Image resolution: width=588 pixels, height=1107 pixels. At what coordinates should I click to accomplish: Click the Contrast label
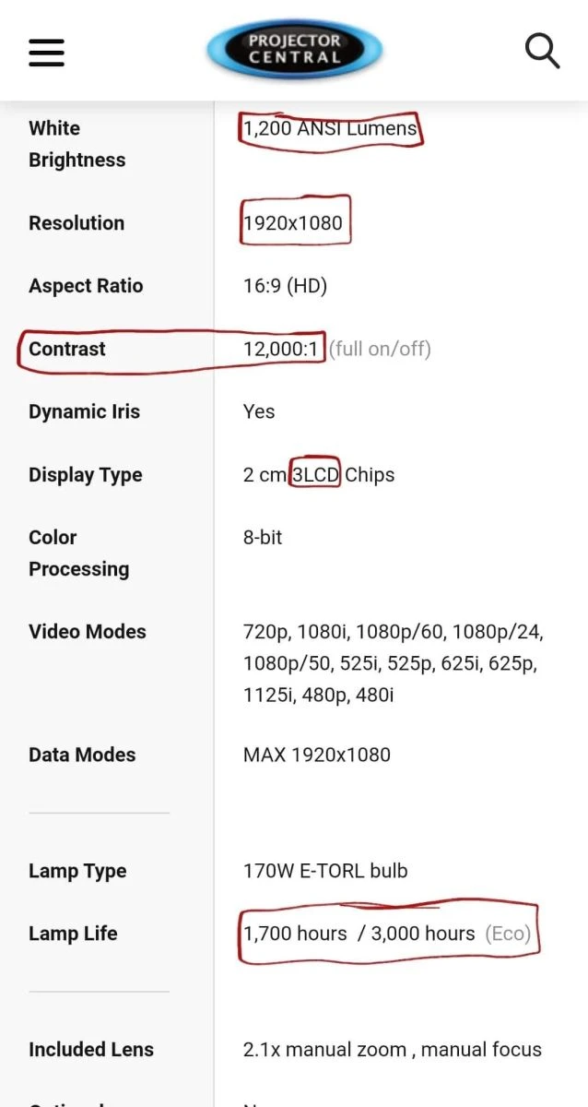[67, 349]
